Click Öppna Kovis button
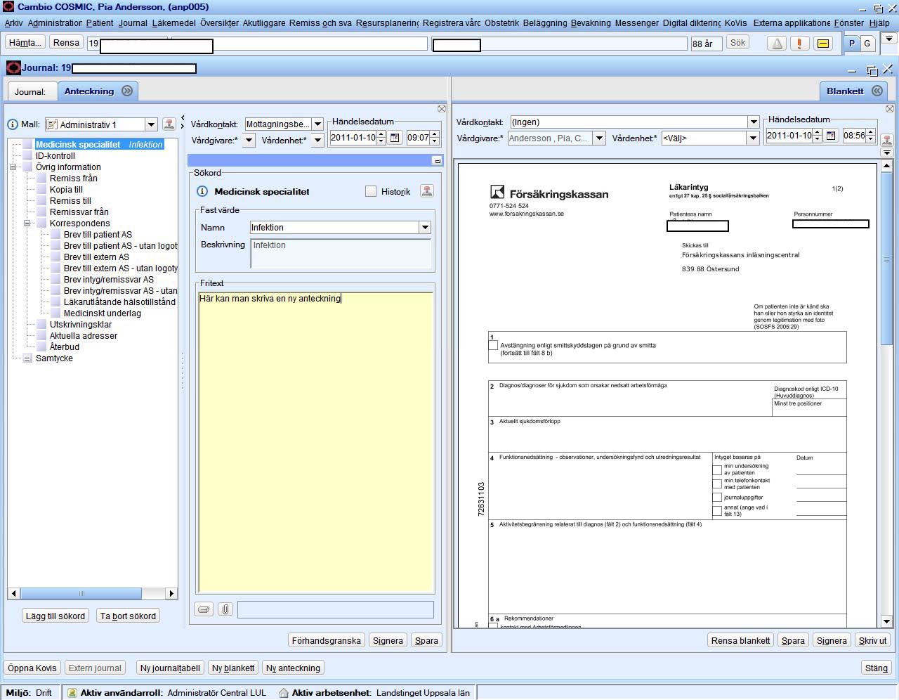This screenshot has width=899, height=700. point(32,668)
